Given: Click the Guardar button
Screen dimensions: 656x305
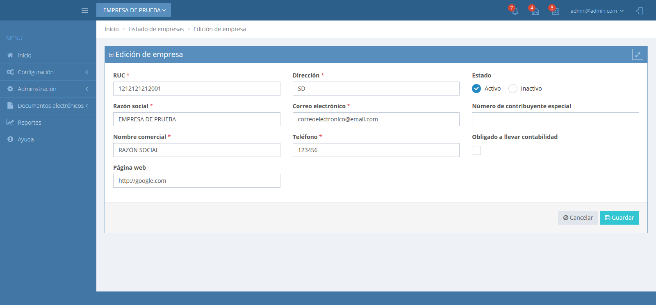Looking at the screenshot, I should [x=619, y=218].
